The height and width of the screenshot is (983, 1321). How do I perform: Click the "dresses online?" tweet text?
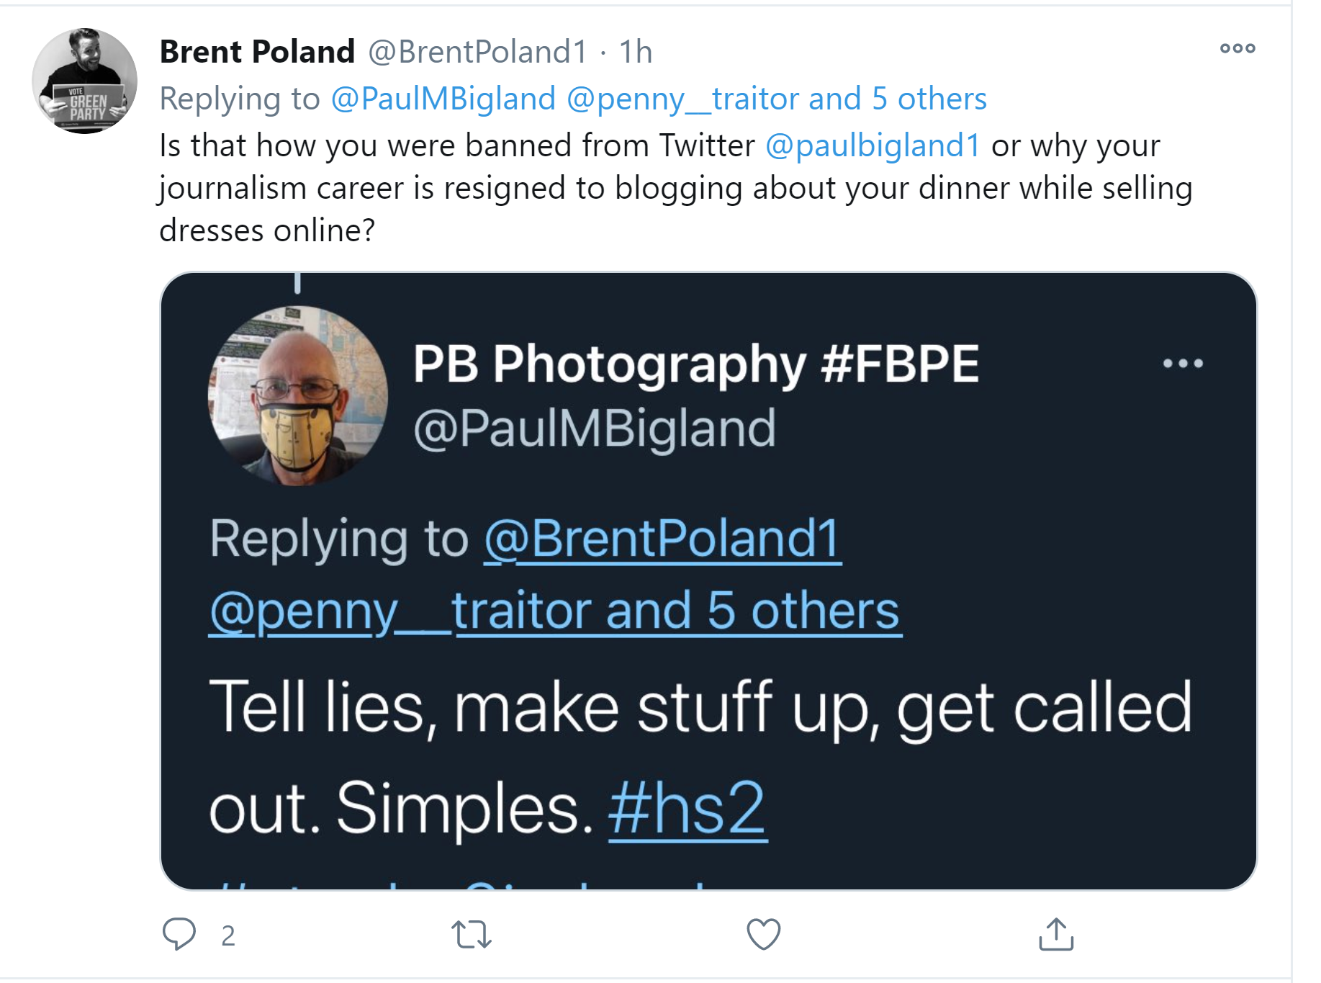click(x=267, y=230)
